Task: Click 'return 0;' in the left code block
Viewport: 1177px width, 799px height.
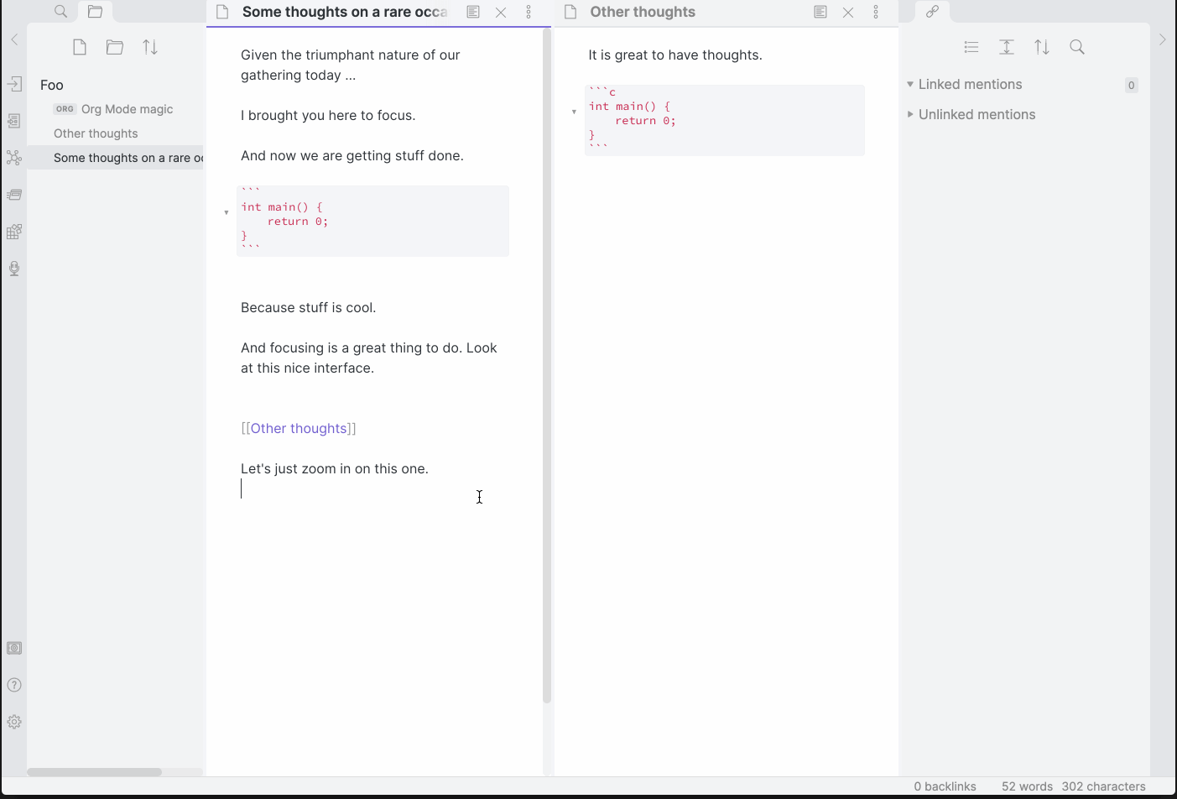Action: [298, 222]
